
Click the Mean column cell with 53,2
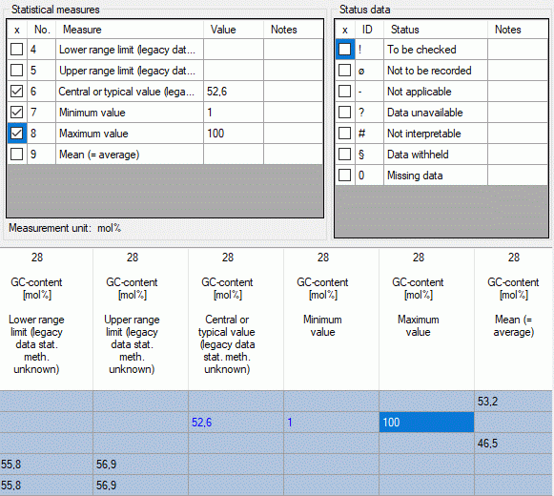coord(512,402)
